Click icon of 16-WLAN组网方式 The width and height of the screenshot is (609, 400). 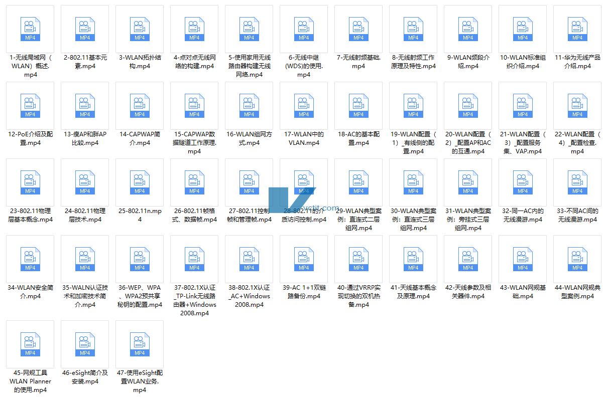(x=249, y=106)
